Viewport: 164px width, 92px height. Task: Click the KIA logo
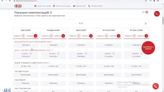(x=18, y=6)
